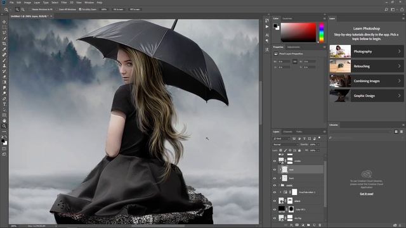The width and height of the screenshot is (406, 228).
Task: Select the Quick Selection tool
Action: point(4,38)
